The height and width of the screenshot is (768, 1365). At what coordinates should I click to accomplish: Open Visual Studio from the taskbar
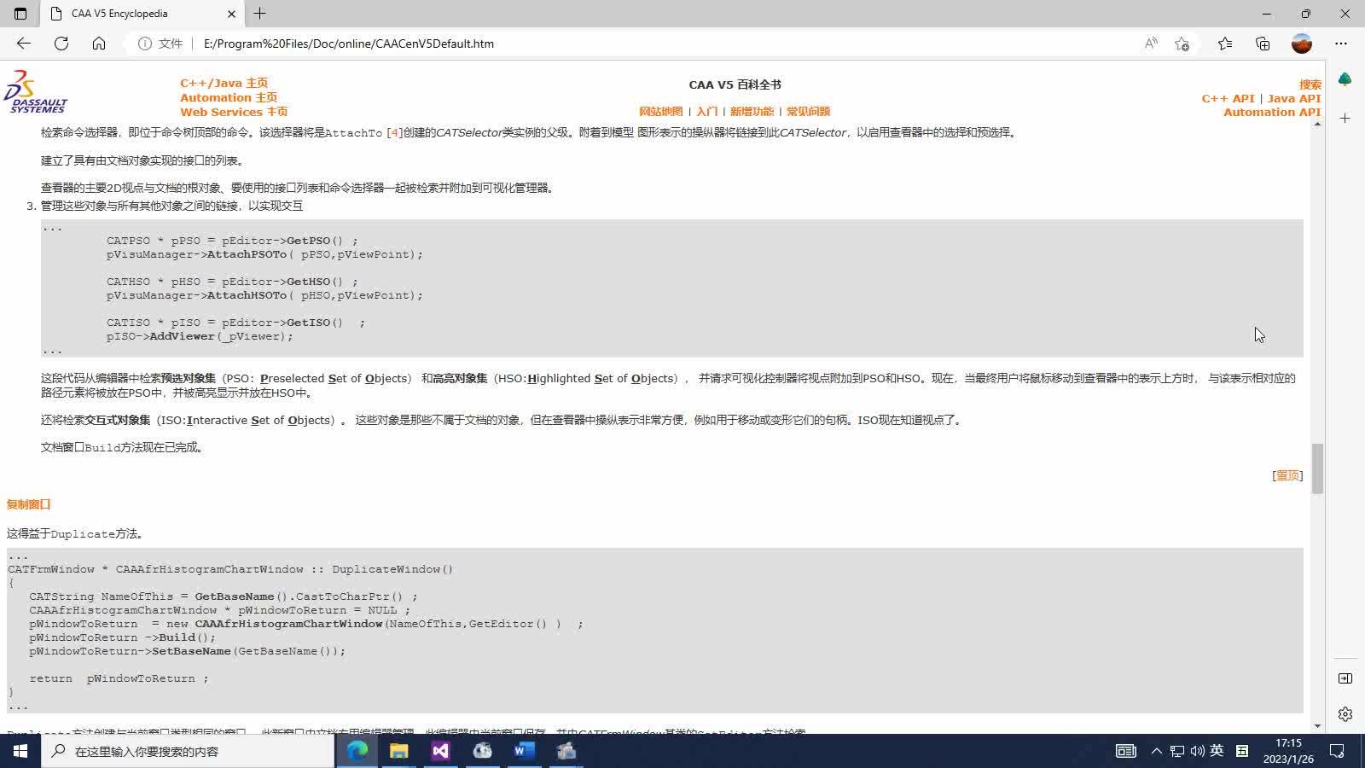(x=440, y=751)
